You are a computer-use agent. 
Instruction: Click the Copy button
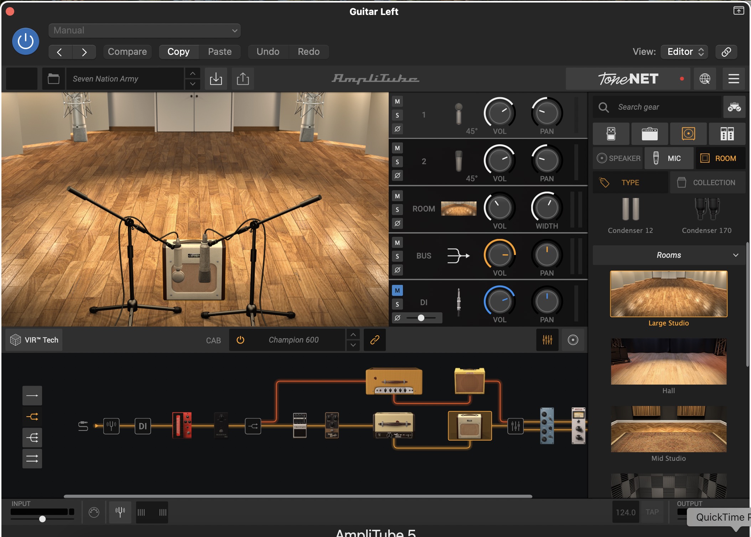pos(178,52)
